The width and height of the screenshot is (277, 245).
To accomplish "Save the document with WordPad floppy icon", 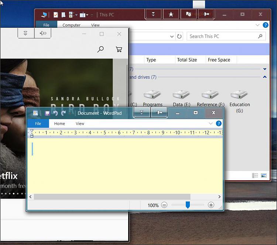I will point(47,113).
